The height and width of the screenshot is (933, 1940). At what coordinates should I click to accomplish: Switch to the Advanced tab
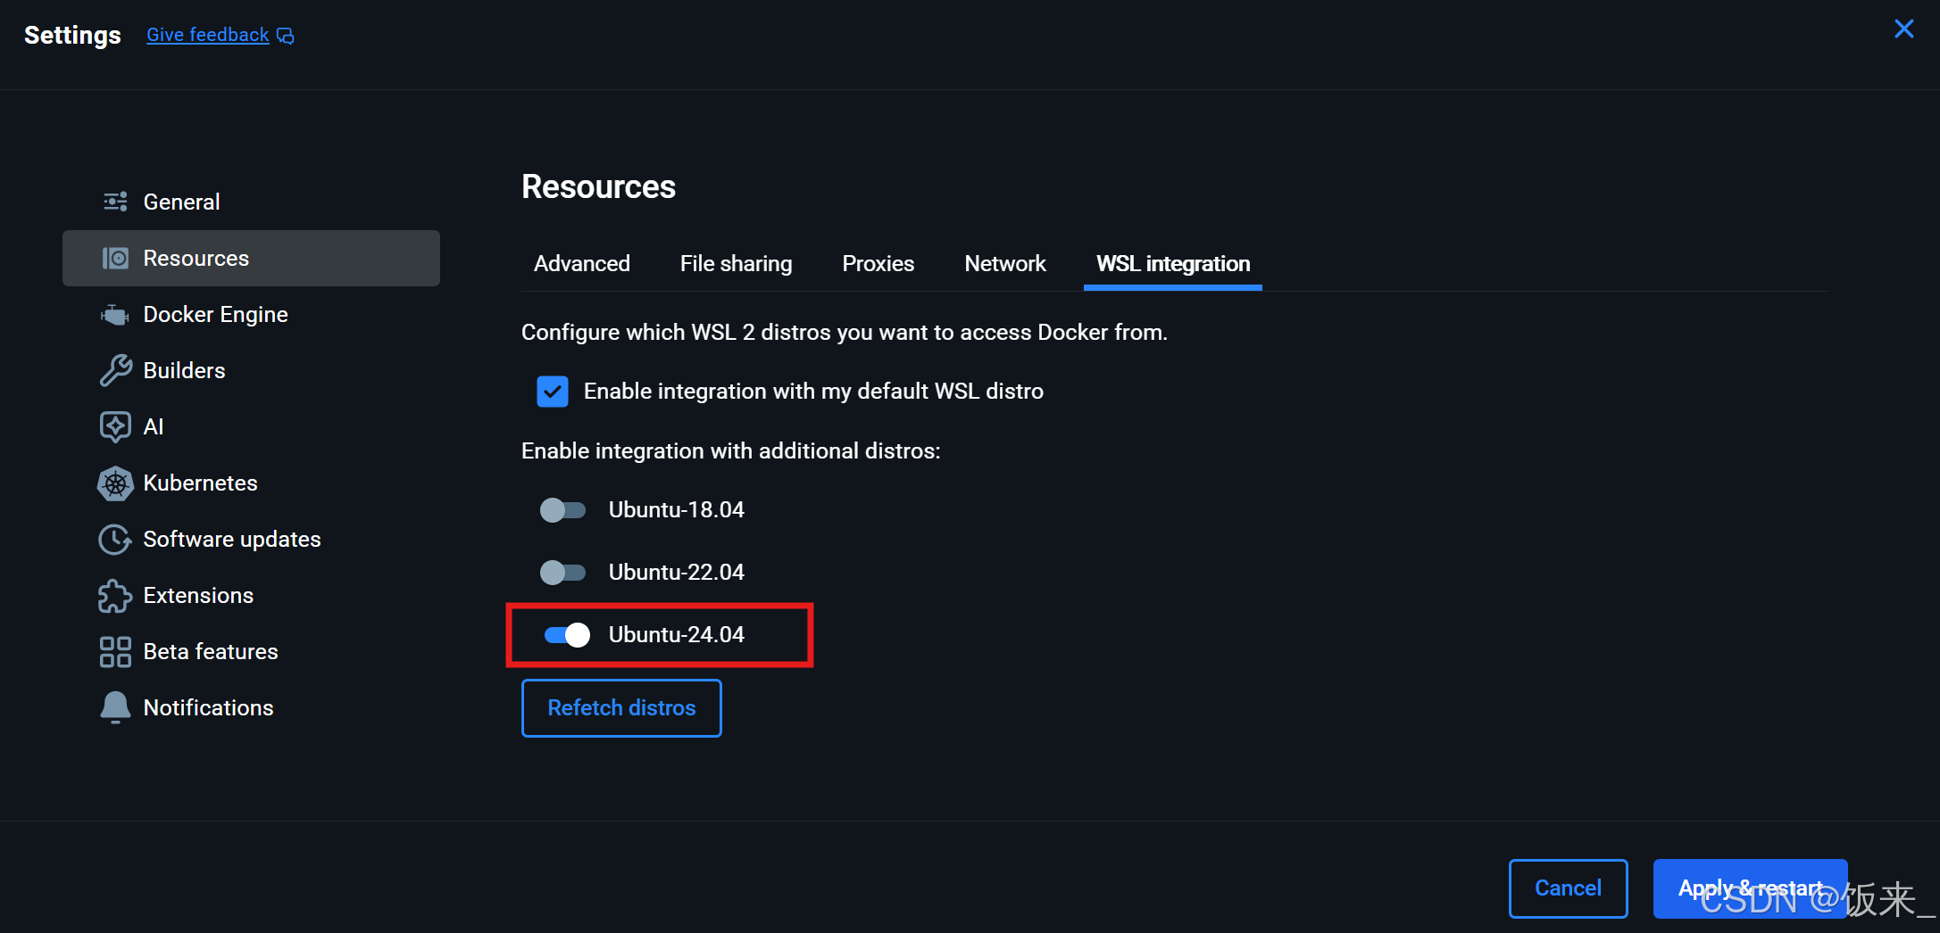582,263
